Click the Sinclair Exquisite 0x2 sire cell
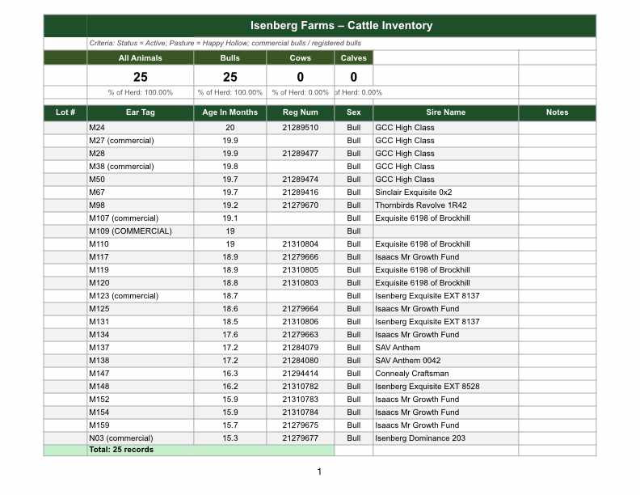Screen dimensions: 640x495 413,192
